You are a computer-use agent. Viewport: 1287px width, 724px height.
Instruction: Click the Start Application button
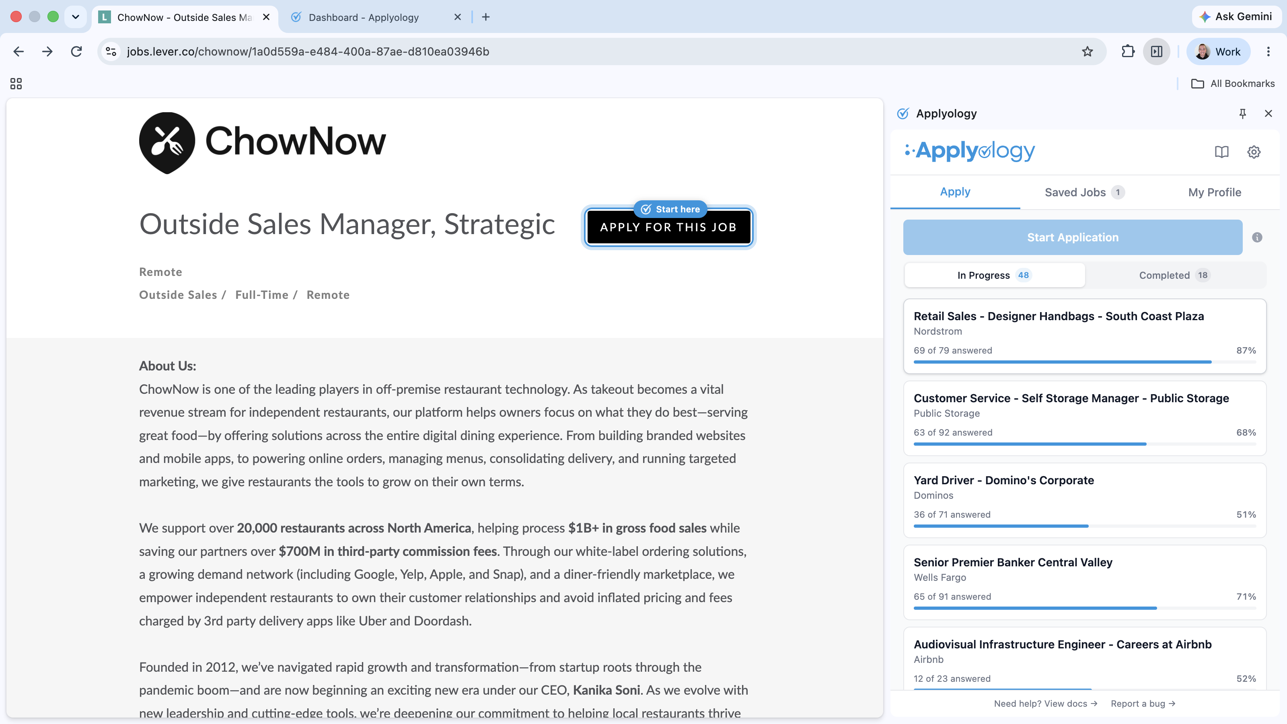click(1073, 237)
